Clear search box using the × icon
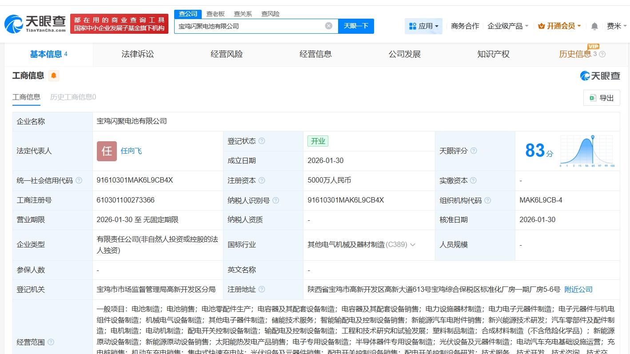 (x=329, y=26)
